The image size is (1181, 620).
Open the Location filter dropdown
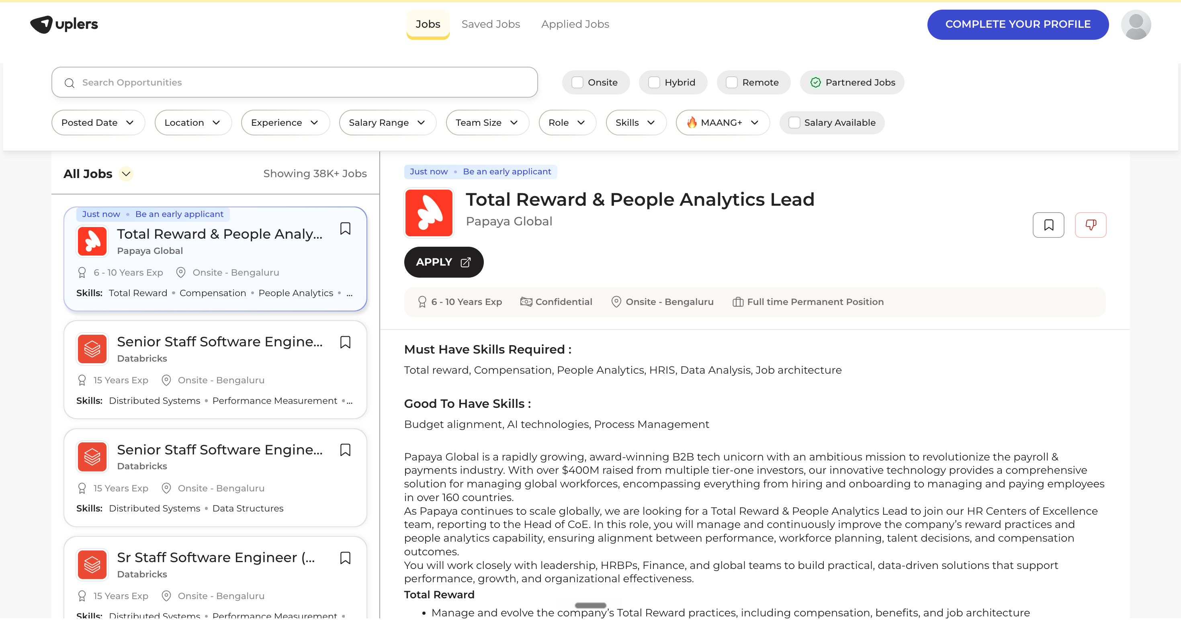pos(193,123)
